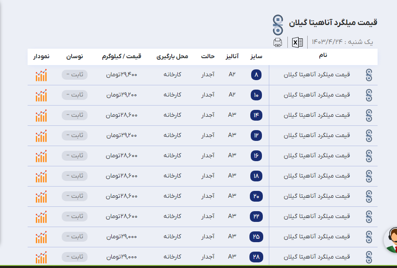
Task: Show the price chart for size 16 row
Action: click(41, 156)
